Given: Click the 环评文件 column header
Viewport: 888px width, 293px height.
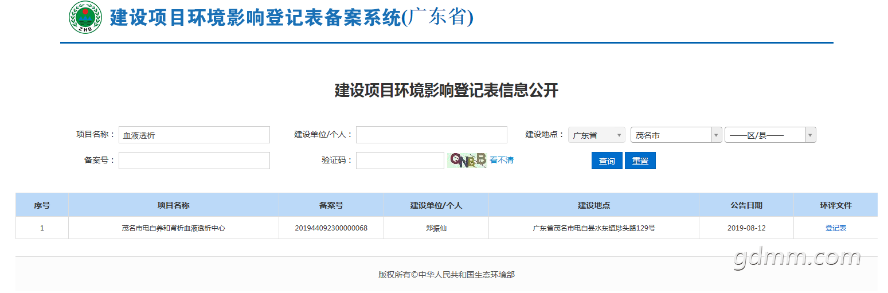Looking at the screenshot, I should pyautogui.click(x=836, y=205).
